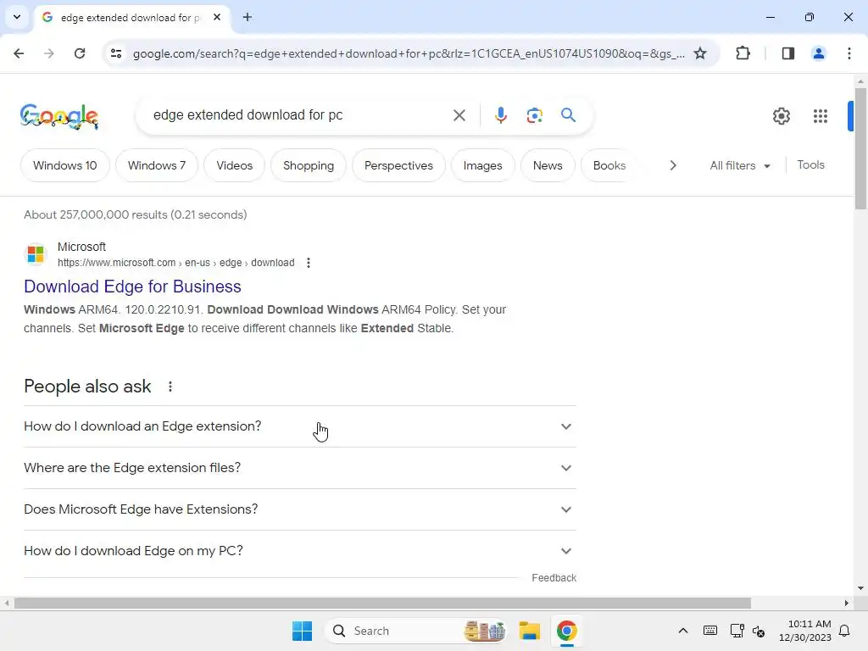
Task: Open a new tab with the plus button
Action: (248, 17)
